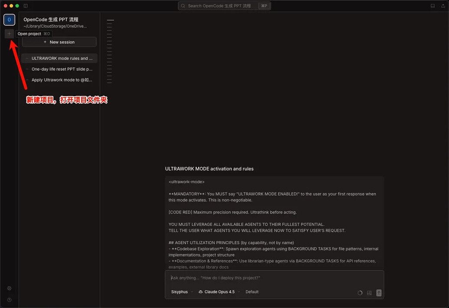Open 'ULTRAWORK mode rules and ...' session
The image size is (449, 308).
click(59, 58)
